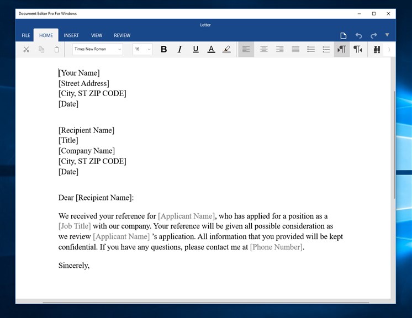
Task: Click the [Street Address] placeholder
Action: click(84, 83)
